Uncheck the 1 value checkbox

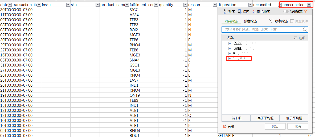coord(230,58)
